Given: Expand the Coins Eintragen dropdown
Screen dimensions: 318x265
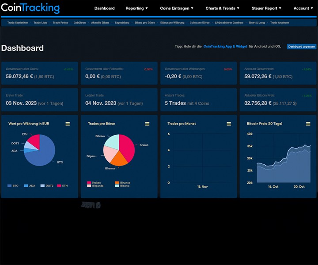Looking at the screenshot, I should click(177, 8).
